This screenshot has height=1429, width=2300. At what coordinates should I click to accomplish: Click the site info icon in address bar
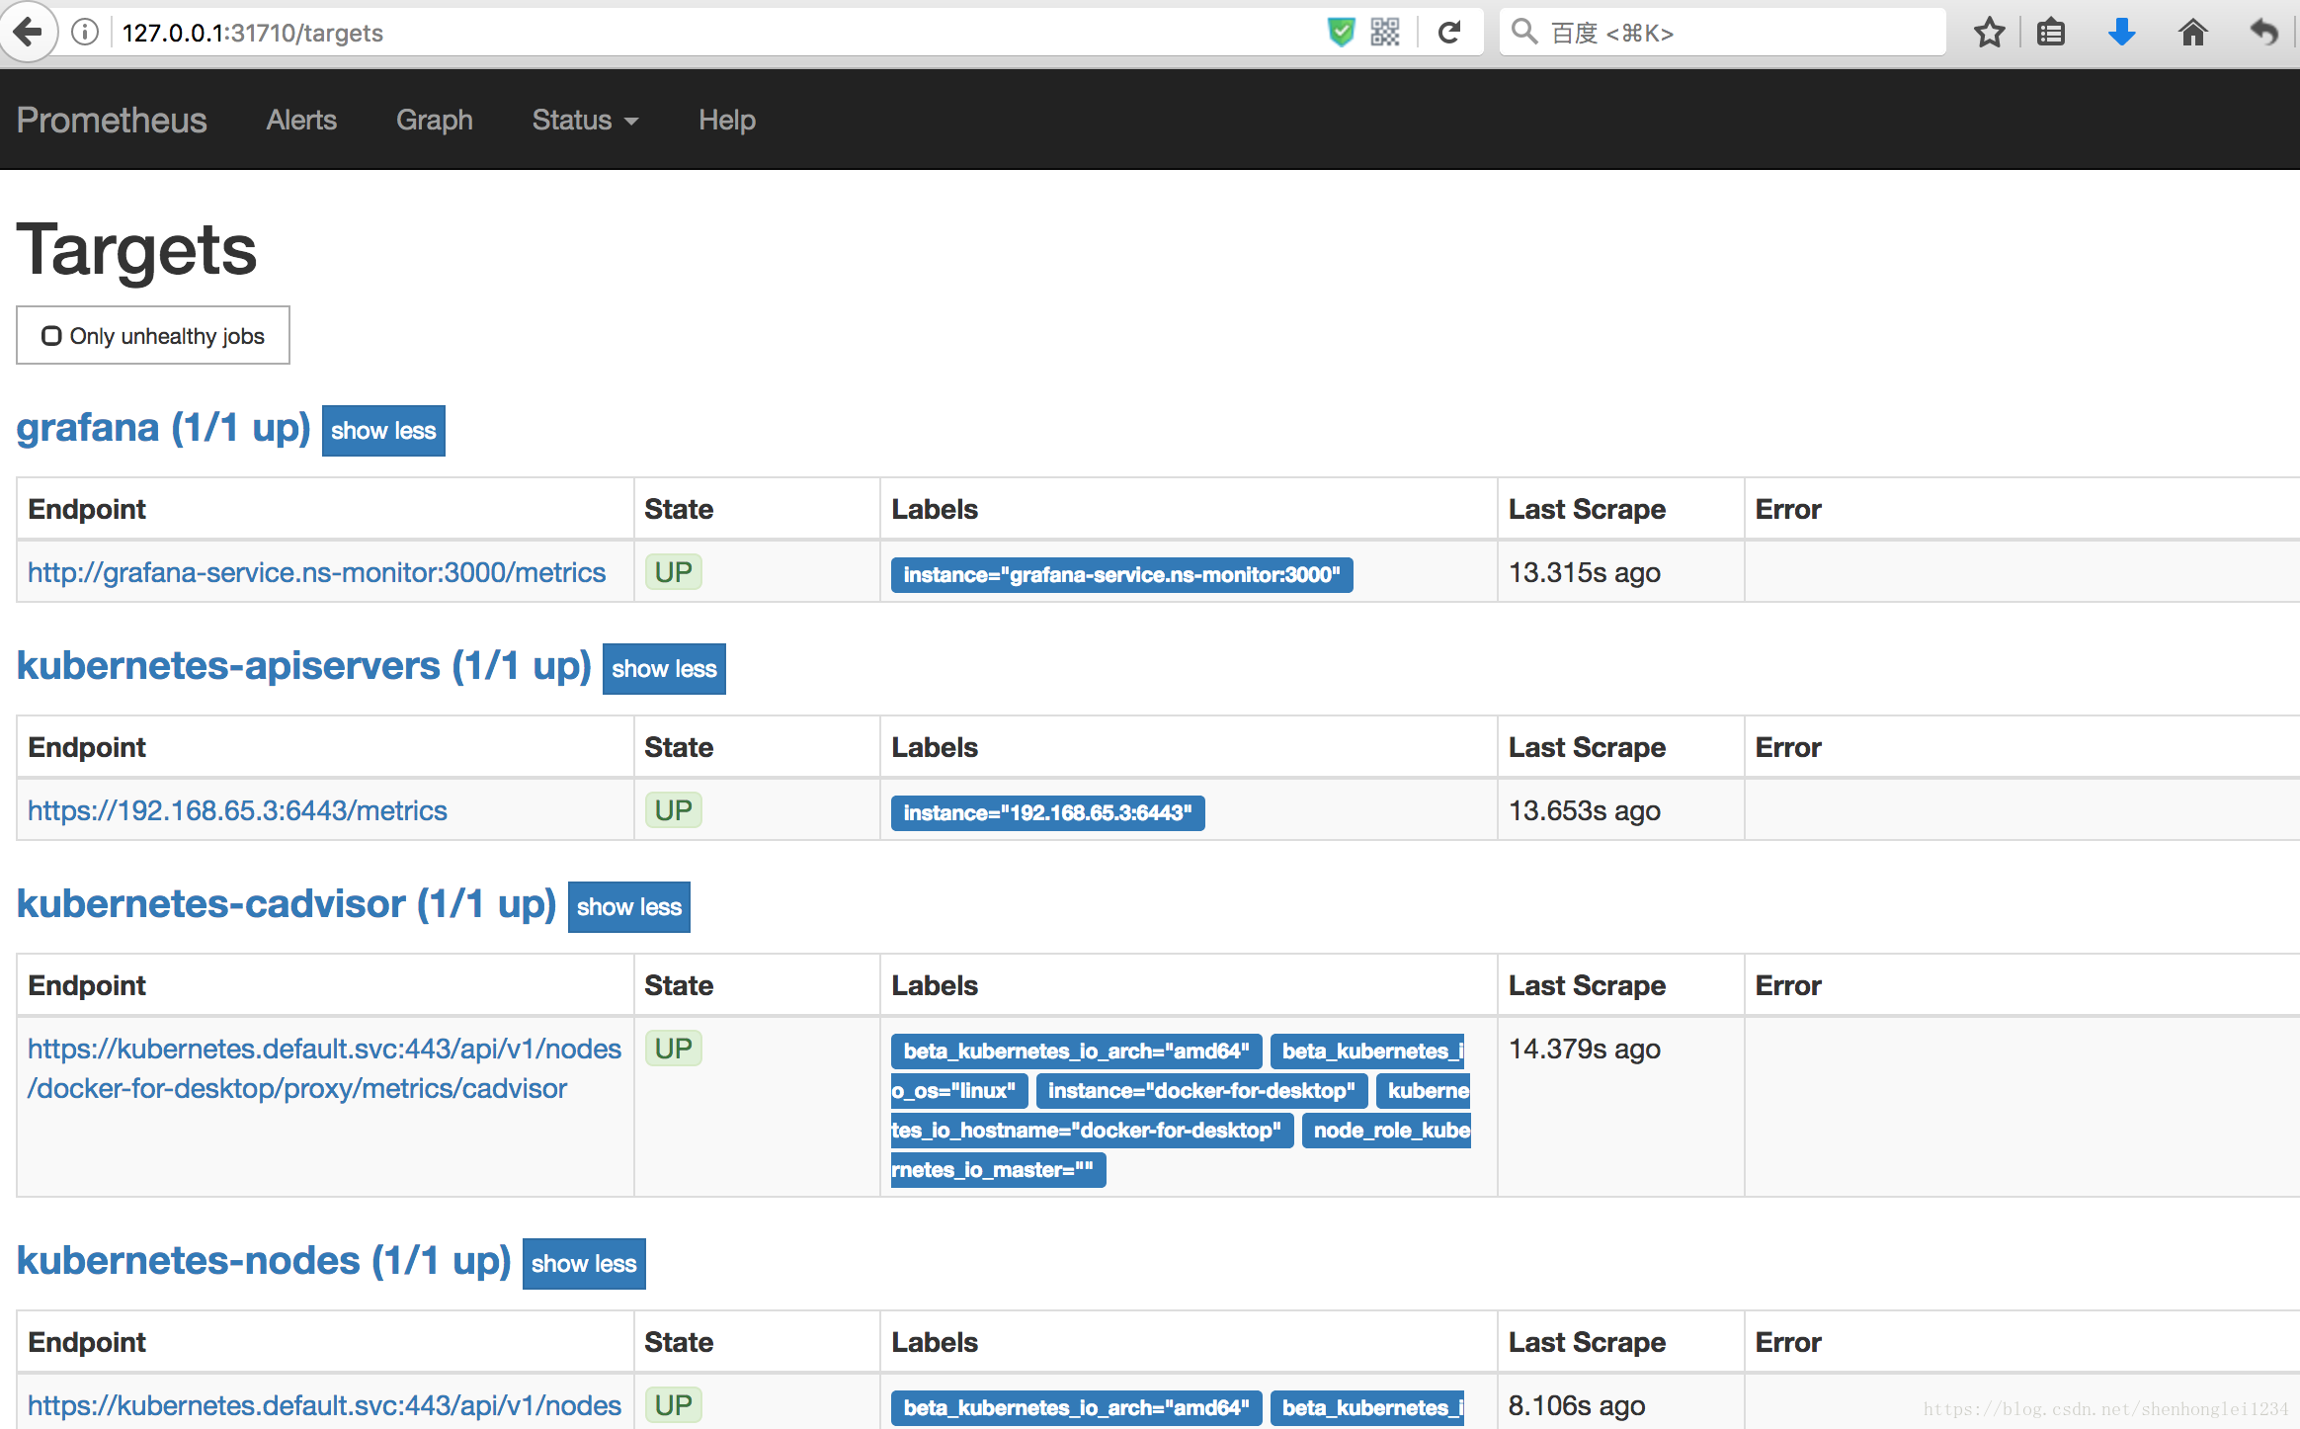[x=86, y=33]
